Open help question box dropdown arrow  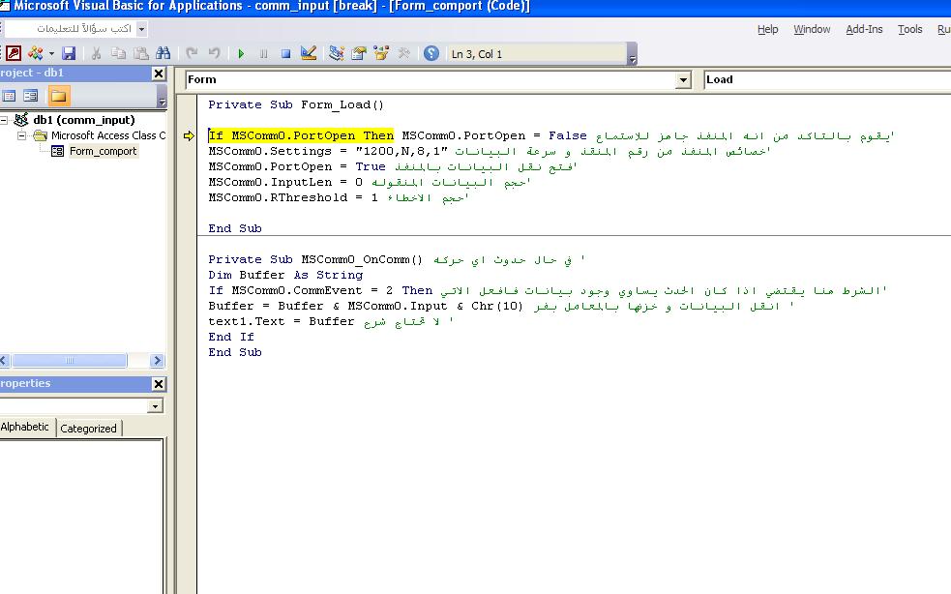pos(141,28)
